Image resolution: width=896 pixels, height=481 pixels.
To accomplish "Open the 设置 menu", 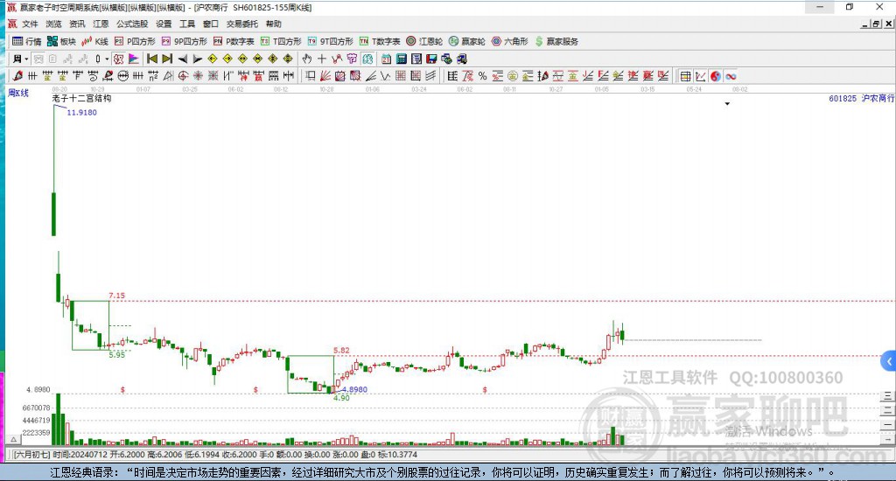I will coord(164,24).
